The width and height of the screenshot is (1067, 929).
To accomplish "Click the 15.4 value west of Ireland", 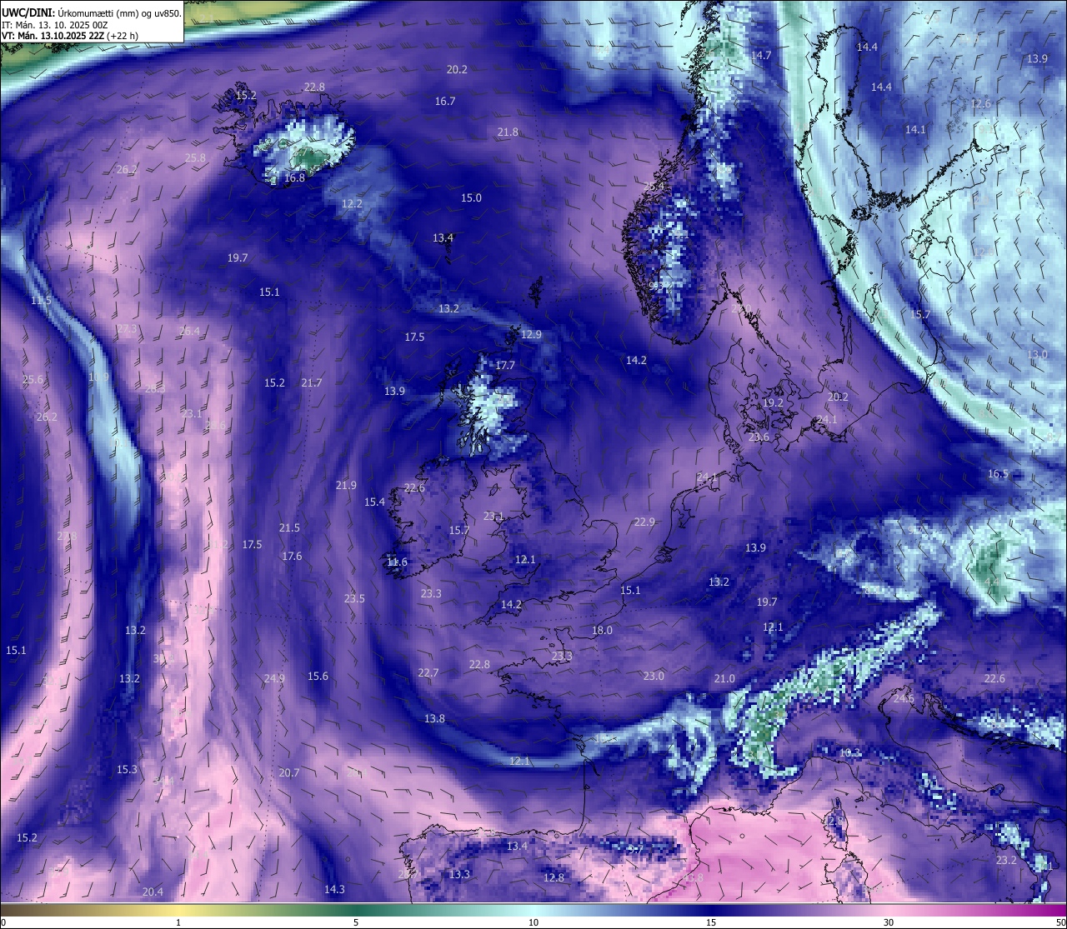I will tap(374, 502).
